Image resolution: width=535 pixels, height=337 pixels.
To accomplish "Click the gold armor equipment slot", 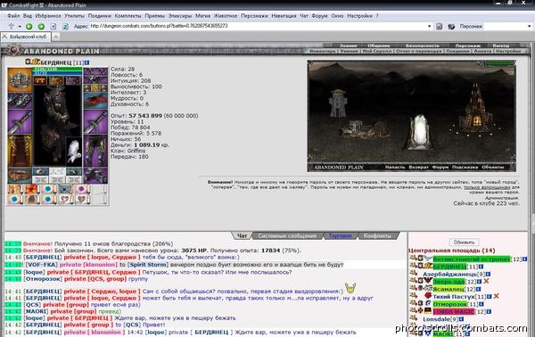I will pyautogui.click(x=20, y=151).
